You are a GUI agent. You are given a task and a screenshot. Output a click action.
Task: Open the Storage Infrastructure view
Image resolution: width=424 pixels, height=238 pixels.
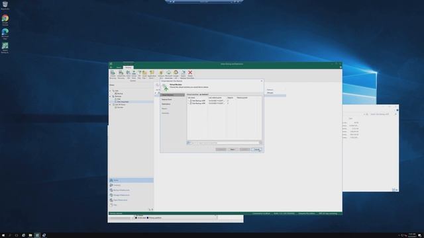coord(131,195)
